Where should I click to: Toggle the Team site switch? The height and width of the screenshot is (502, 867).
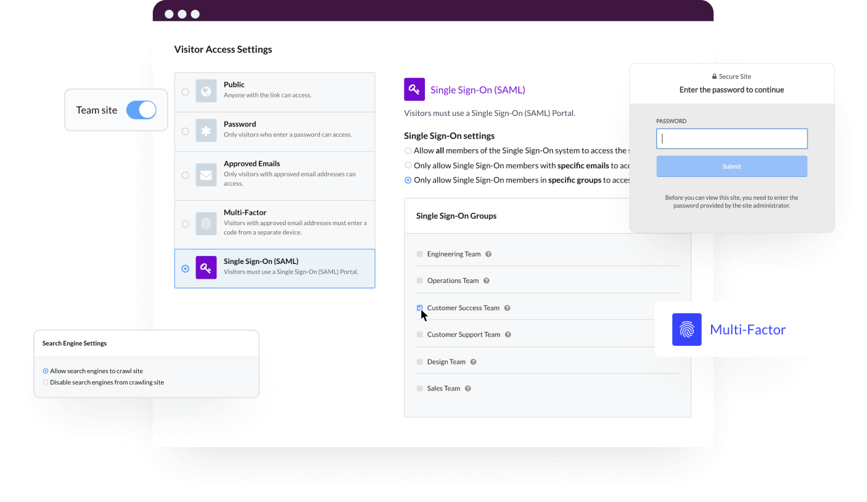pyautogui.click(x=141, y=110)
